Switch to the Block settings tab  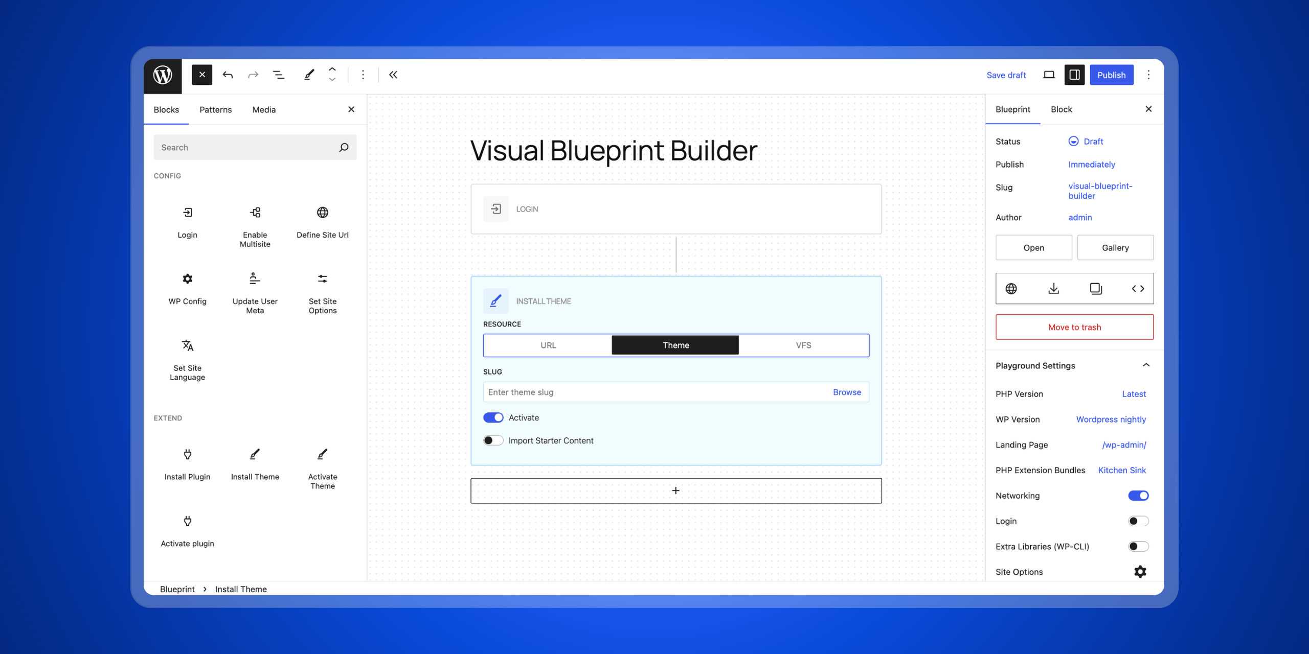[1061, 109]
